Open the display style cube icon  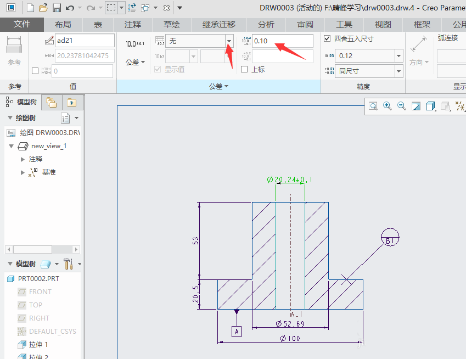pos(430,106)
